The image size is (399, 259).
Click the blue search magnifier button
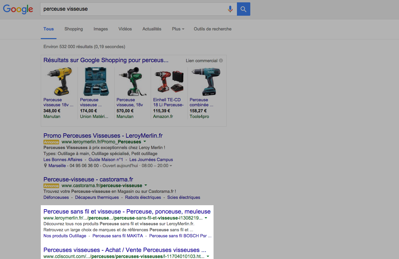tap(244, 9)
